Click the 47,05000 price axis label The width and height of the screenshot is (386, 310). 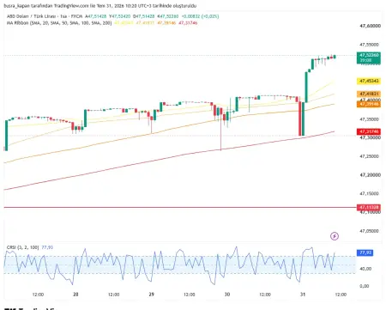coord(369,231)
